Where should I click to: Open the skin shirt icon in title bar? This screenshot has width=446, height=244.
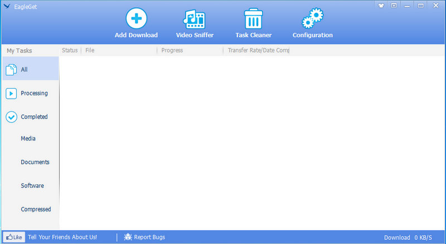pyautogui.click(x=381, y=6)
